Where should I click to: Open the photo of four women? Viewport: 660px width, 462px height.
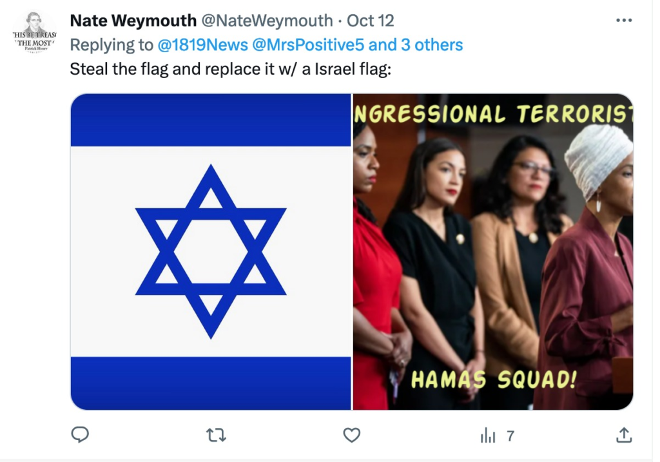pyautogui.click(x=493, y=251)
